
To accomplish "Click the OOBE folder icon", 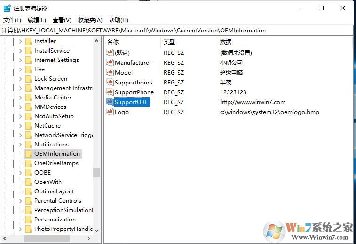I will [29, 173].
